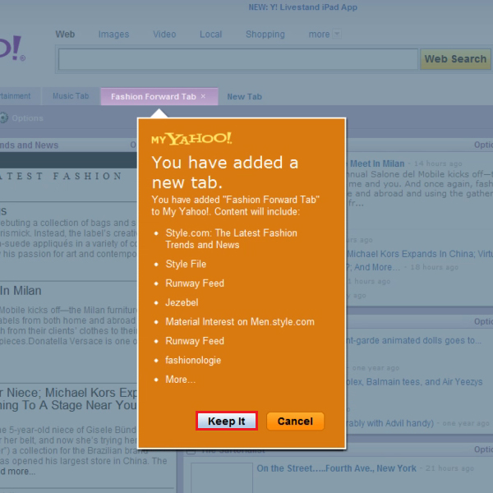Click 'Material Interest on Men.style.com' list item
This screenshot has height=493, width=493.
coord(240,321)
